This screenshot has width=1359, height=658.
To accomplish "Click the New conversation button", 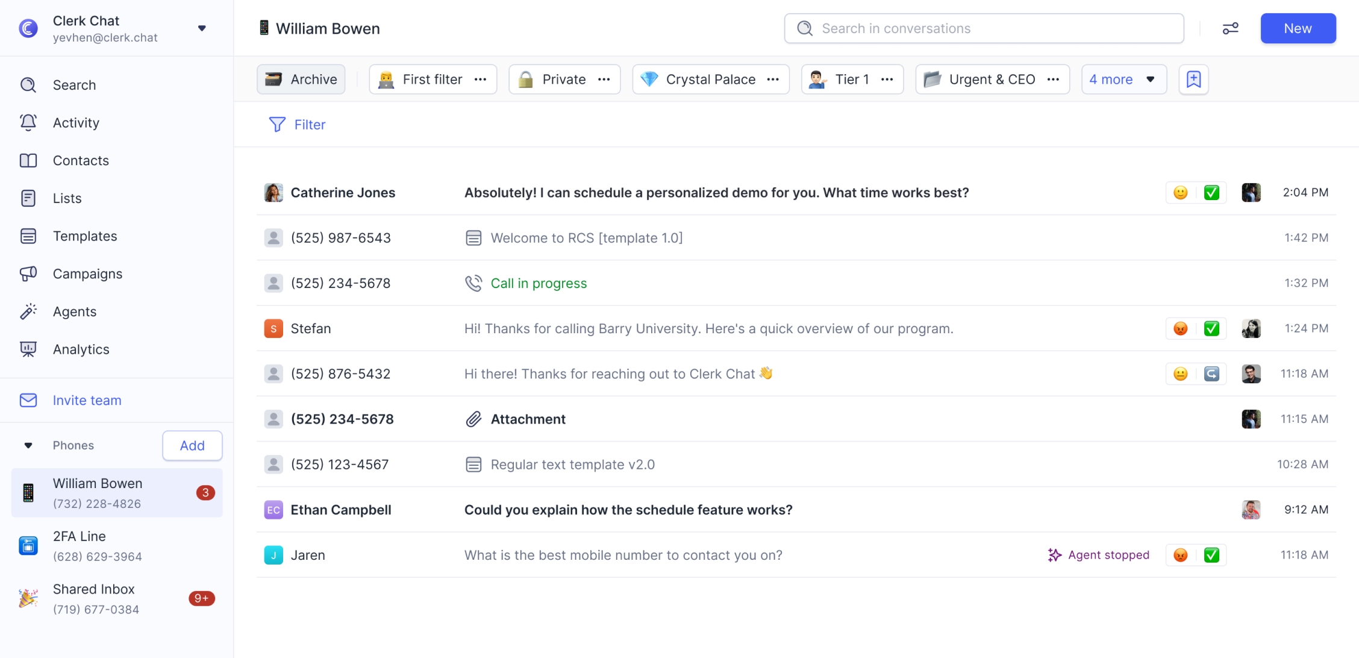I will click(1298, 28).
